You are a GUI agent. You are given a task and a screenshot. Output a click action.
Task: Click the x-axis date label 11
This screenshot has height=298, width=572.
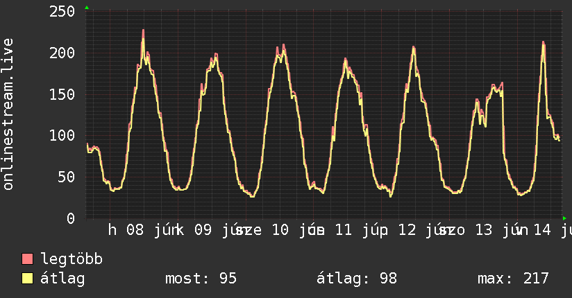tap(344, 230)
